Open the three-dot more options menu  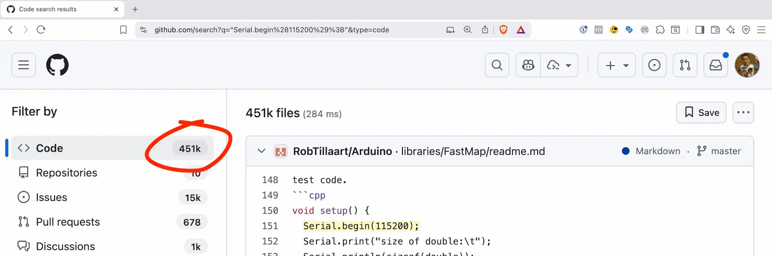click(743, 112)
